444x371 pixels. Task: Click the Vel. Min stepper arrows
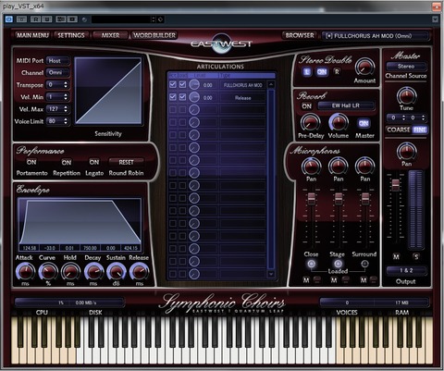coord(66,97)
